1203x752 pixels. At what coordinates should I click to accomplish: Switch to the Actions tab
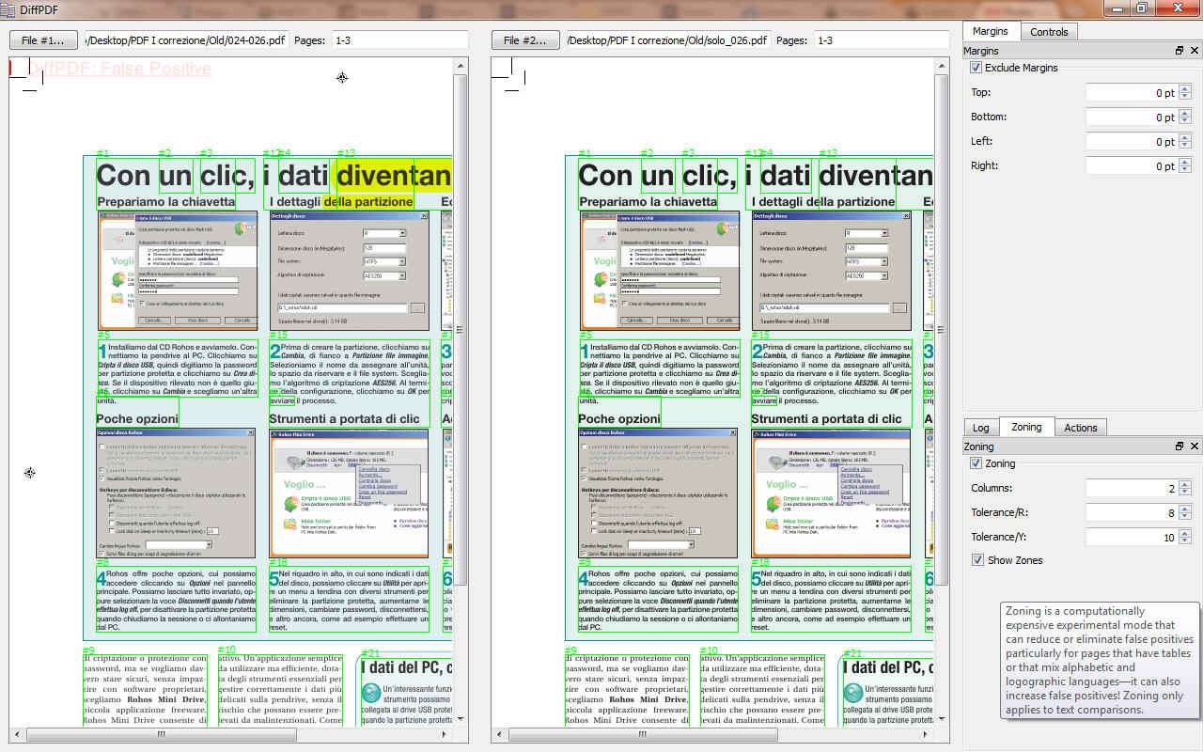1080,428
